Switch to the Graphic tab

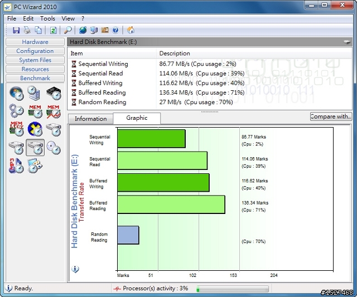pyautogui.click(x=137, y=118)
